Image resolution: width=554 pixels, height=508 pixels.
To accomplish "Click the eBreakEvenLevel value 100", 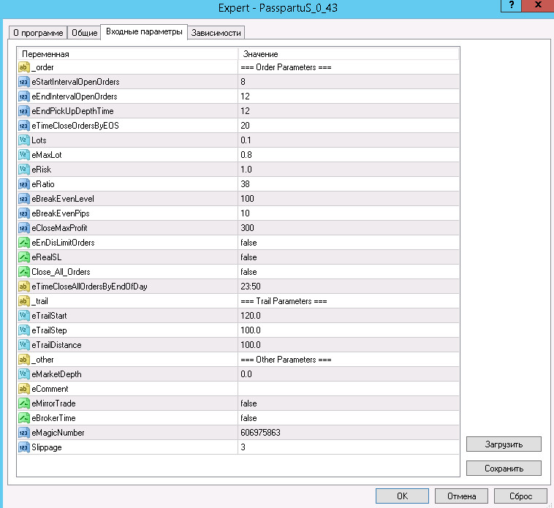I will click(247, 199).
